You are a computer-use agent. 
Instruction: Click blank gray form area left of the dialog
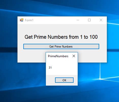coord(32,56)
